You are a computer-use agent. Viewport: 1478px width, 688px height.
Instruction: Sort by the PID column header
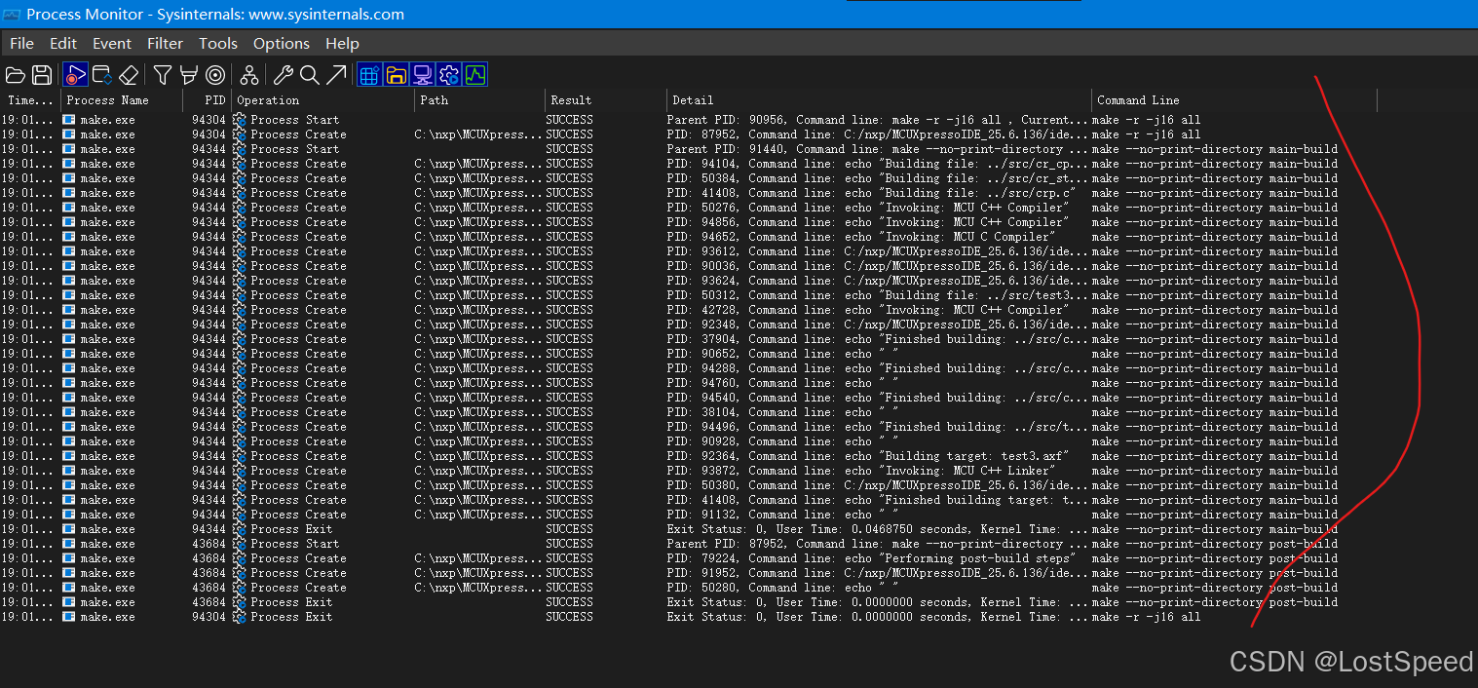pos(208,100)
